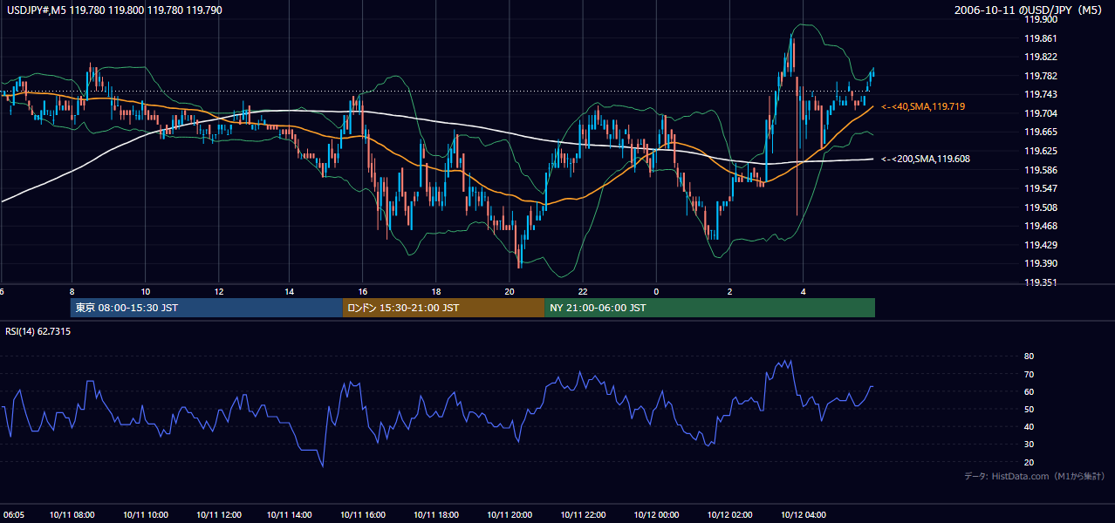Click price axis value 119.468

click(x=1039, y=226)
